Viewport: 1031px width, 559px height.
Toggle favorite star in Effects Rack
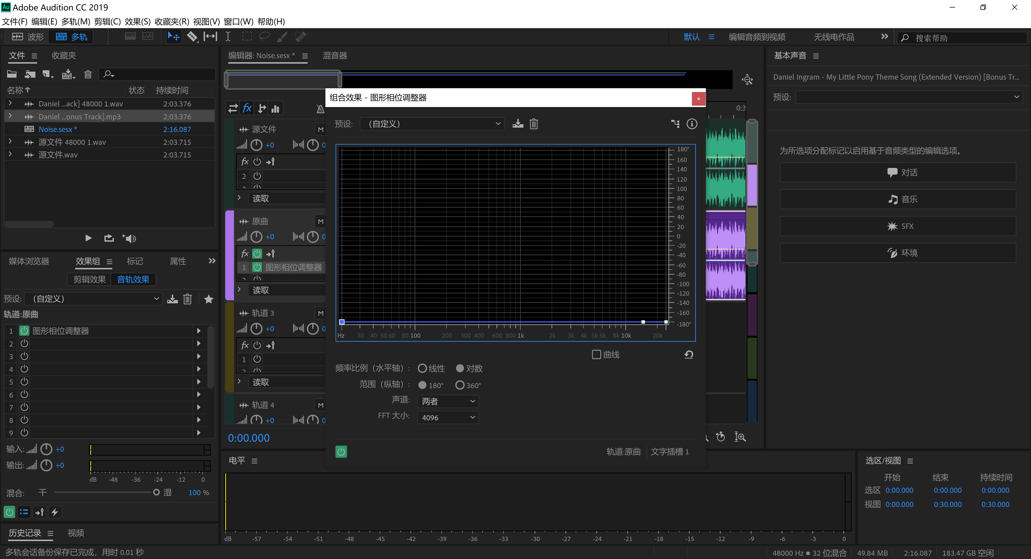click(x=209, y=299)
